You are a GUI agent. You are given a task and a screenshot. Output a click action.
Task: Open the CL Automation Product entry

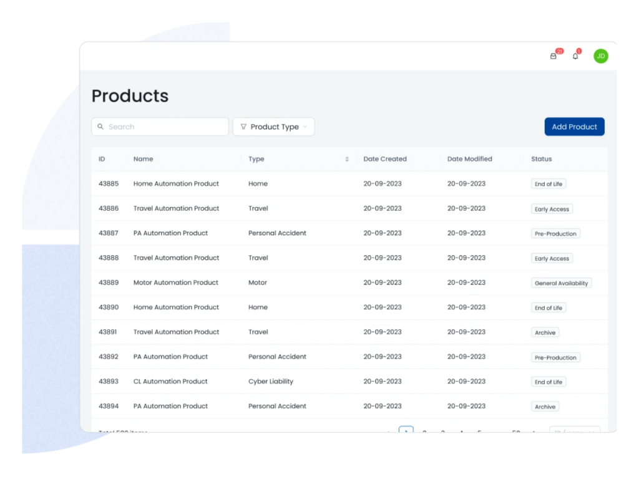click(x=170, y=382)
